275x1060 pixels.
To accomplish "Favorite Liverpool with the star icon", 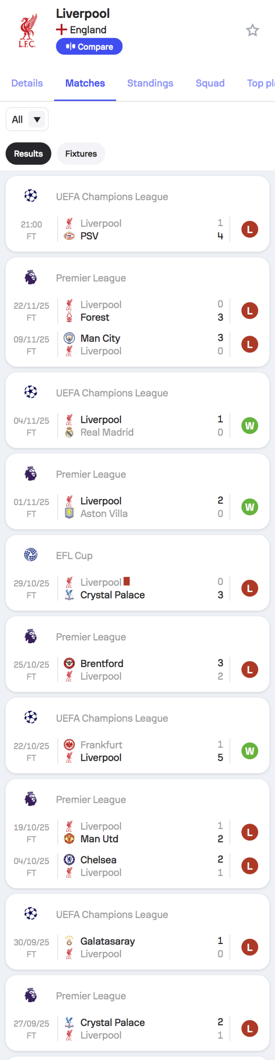I will (252, 31).
